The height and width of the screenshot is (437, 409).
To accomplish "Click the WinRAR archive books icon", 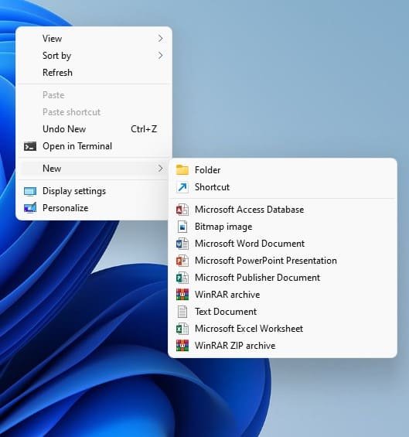I will point(182,295).
